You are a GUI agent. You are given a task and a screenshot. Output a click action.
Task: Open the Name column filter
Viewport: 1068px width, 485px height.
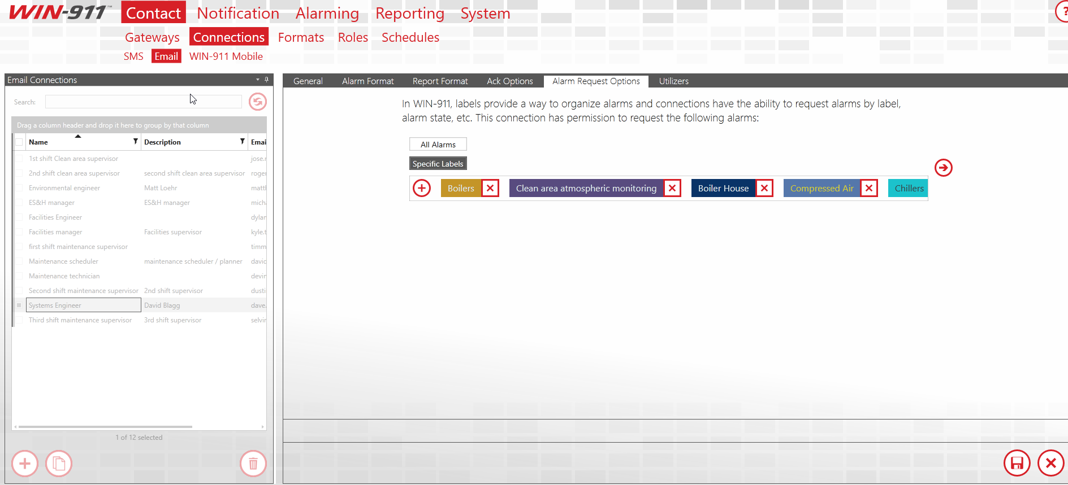[x=135, y=142]
